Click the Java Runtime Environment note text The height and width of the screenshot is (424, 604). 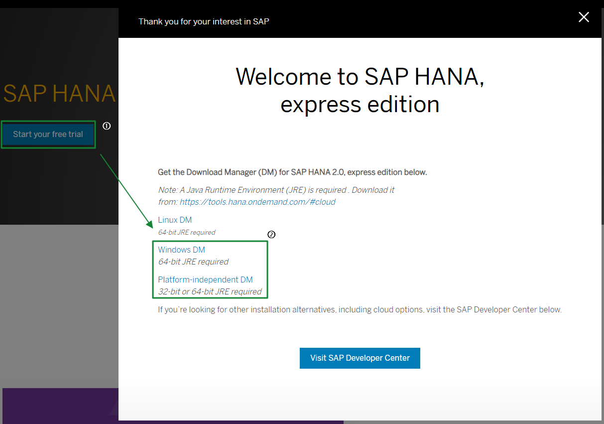(276, 190)
